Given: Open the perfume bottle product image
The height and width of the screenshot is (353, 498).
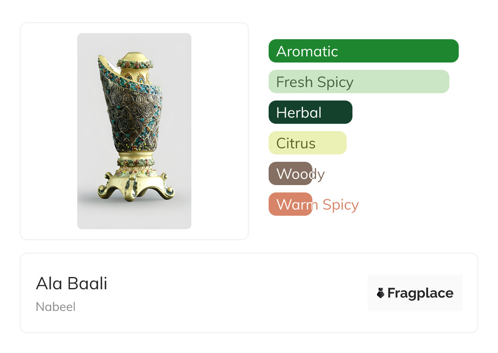Looking at the screenshot, I should (x=134, y=131).
